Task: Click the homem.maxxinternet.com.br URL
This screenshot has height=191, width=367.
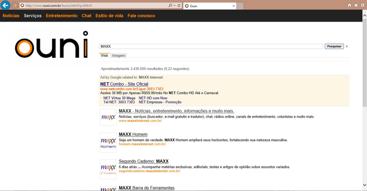Action: click(142, 144)
